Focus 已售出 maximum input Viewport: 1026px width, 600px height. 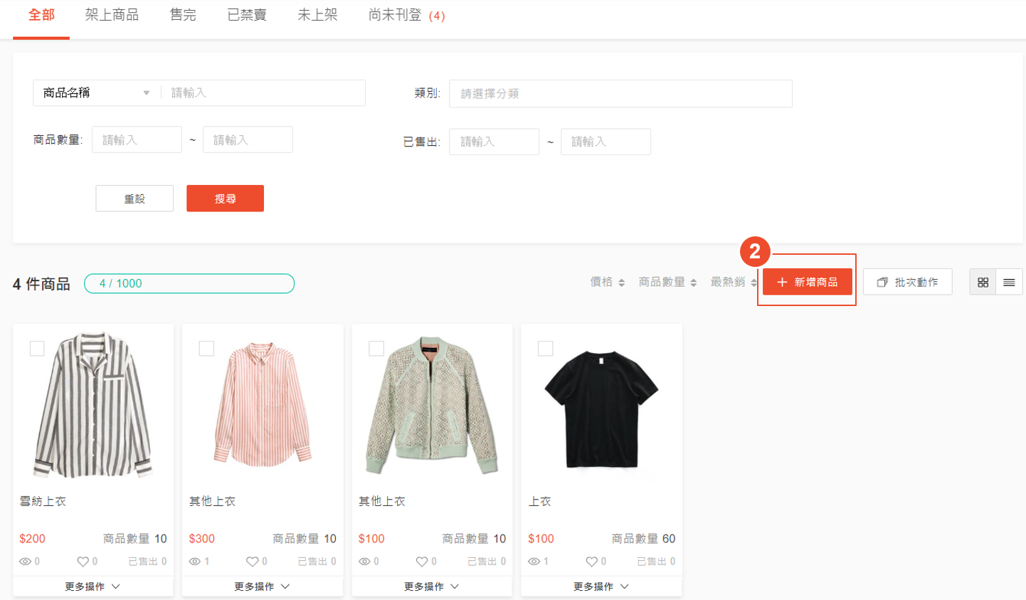[x=605, y=142]
